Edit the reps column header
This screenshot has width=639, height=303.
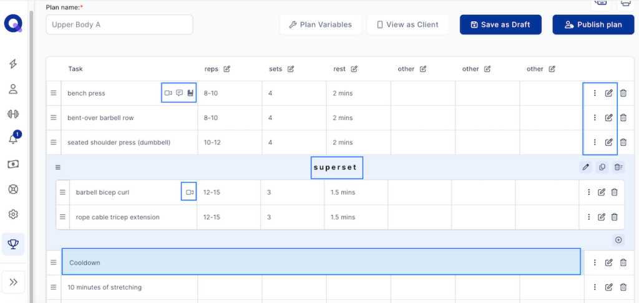click(x=227, y=69)
